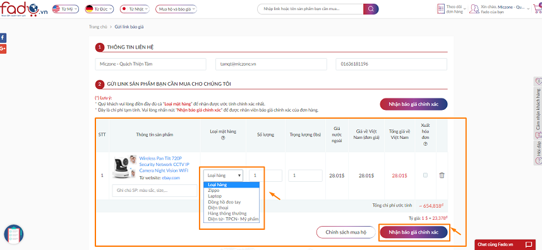The width and height of the screenshot is (542, 250).
Task: Click the Tỷ giá exchange rate text
Action: [x=428, y=218]
